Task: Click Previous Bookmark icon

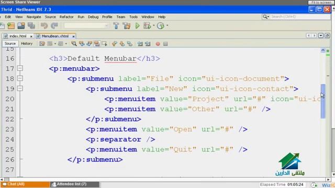Action: [x=114, y=44]
